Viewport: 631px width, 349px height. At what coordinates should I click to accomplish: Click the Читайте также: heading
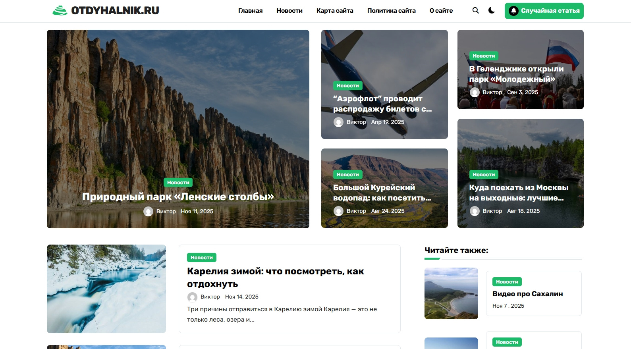pyautogui.click(x=456, y=250)
